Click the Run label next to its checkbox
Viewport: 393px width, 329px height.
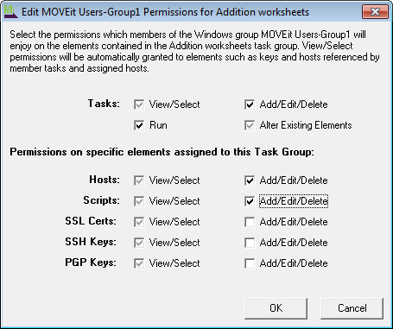(x=158, y=125)
